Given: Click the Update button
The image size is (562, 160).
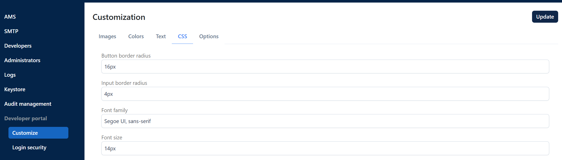Looking at the screenshot, I should click(545, 17).
